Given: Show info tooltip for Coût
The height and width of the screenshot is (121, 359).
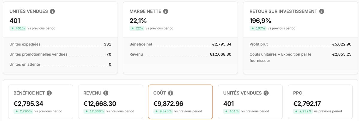Looking at the screenshot, I should click(x=171, y=93).
